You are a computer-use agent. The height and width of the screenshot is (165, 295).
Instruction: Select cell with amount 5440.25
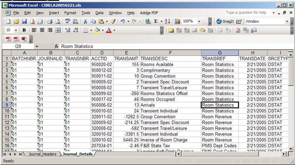[x=126, y=140]
